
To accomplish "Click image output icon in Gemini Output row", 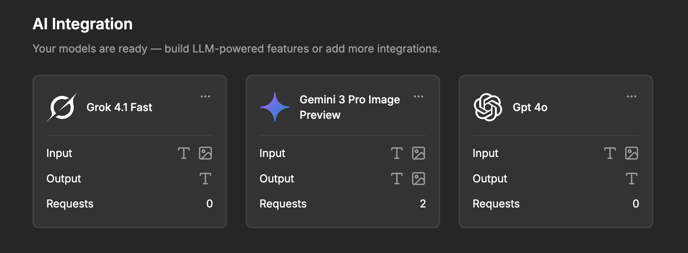I will click(419, 179).
